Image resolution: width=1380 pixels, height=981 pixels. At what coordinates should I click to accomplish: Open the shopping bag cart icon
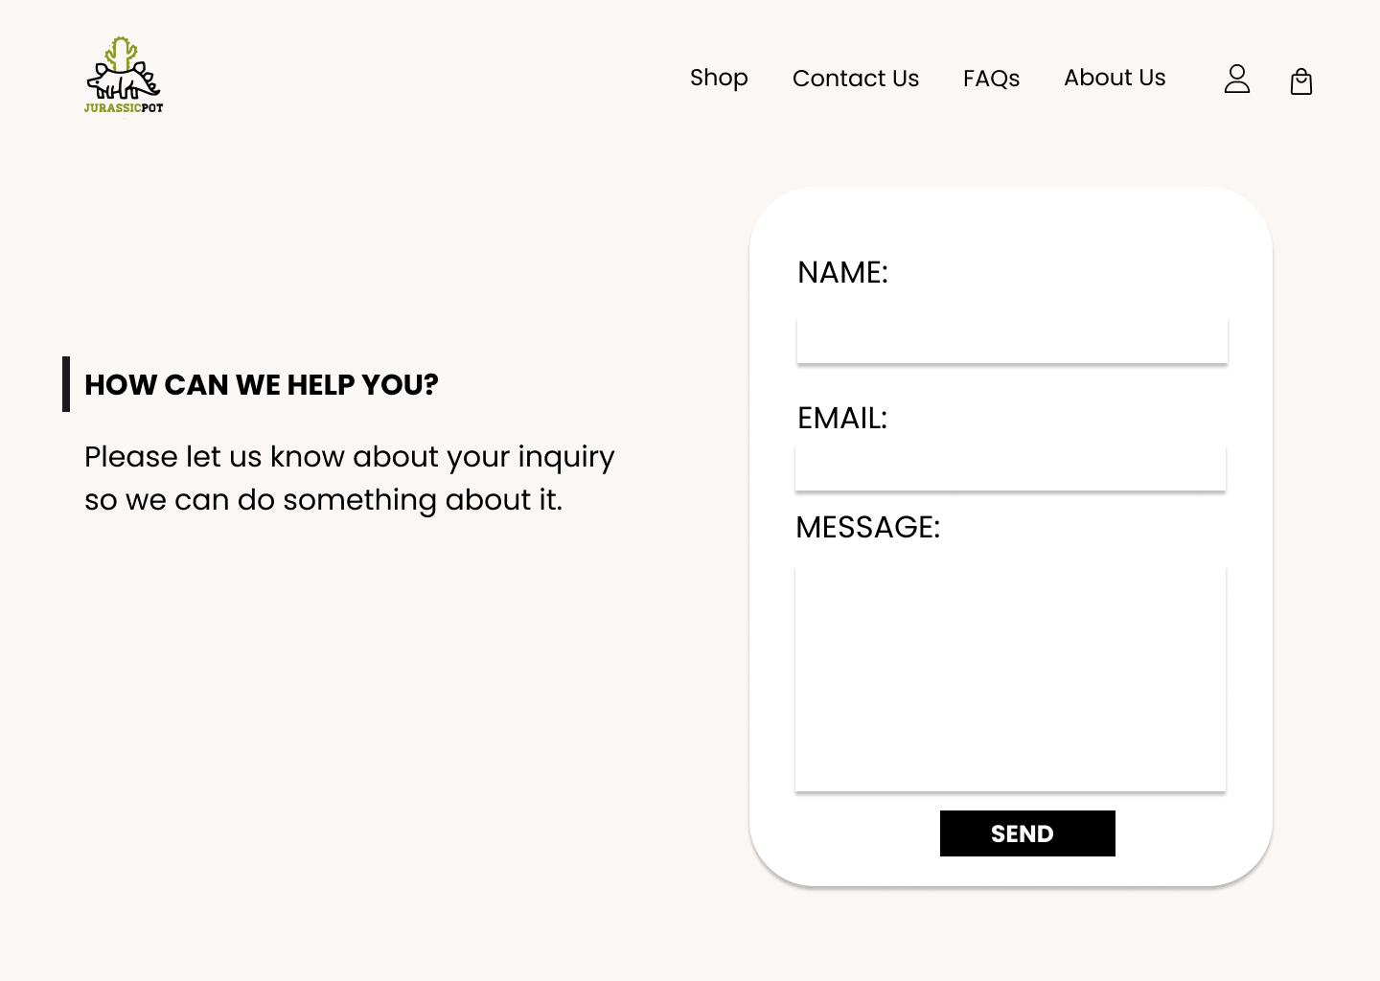pos(1300,81)
